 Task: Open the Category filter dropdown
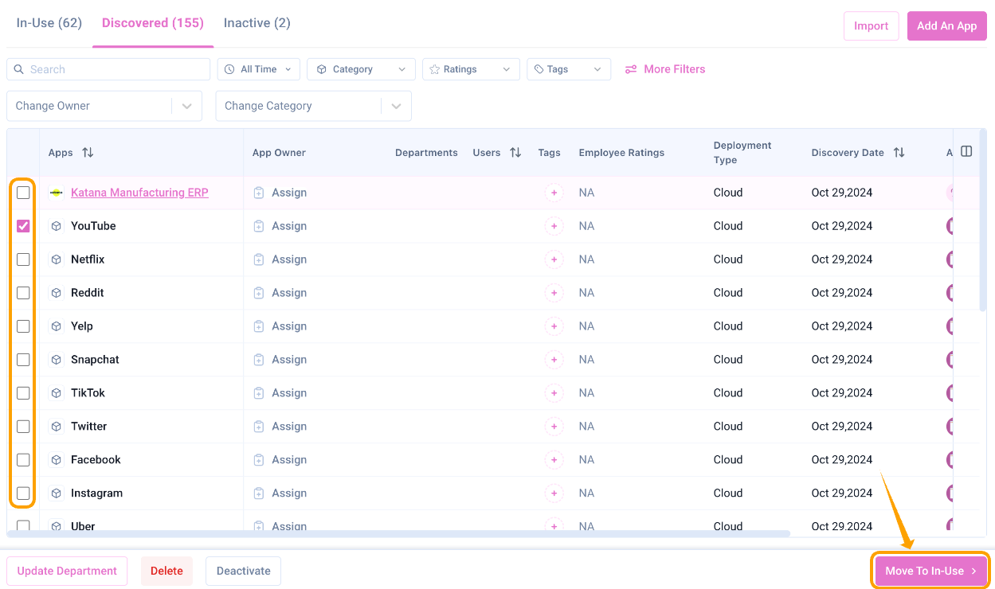click(x=361, y=69)
